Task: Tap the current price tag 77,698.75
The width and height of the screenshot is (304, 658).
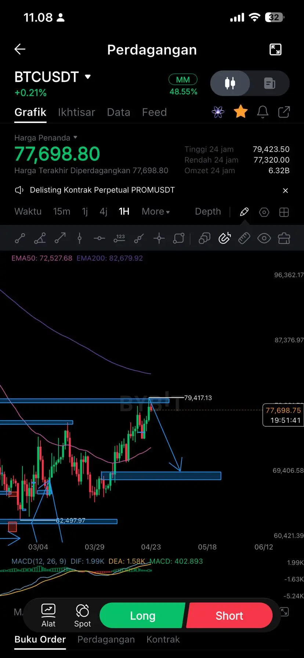Action: (x=283, y=415)
